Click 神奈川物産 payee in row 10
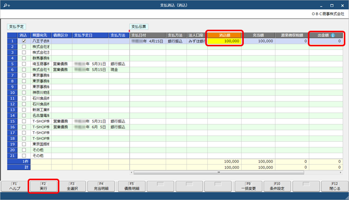This screenshot has height=200, width=349. [41, 93]
